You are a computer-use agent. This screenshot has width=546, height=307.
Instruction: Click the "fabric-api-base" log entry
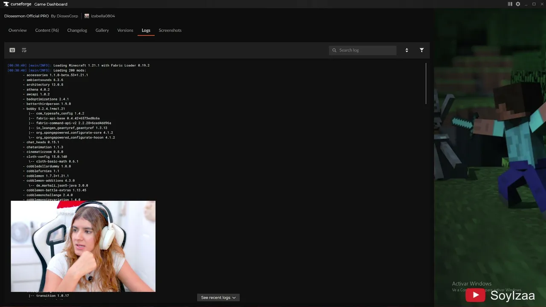(x=68, y=119)
